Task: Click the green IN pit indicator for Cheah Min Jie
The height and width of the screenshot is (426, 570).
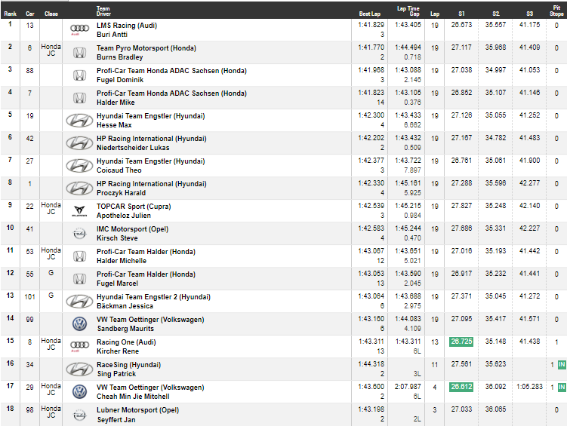Action: [x=562, y=387]
